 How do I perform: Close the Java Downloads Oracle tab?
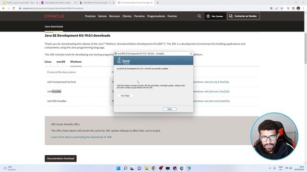[x=152, y=3]
